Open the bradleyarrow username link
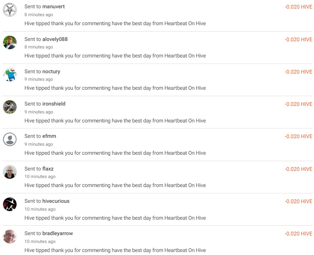Image resolution: width=314 pixels, height=255 pixels. pyautogui.click(x=58, y=234)
